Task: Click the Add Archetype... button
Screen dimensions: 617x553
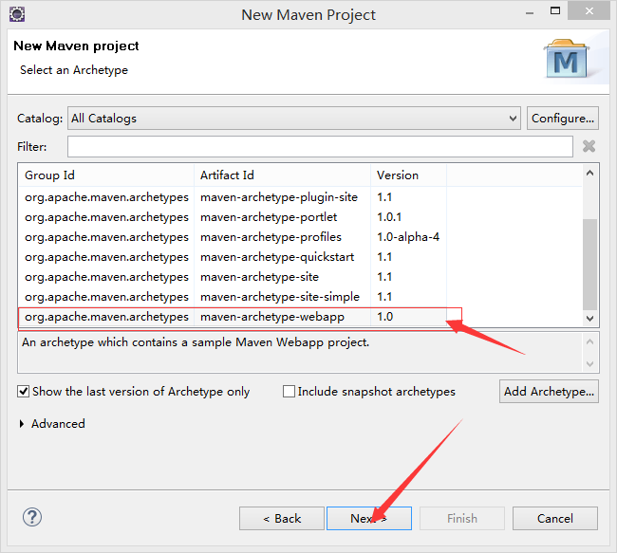Action: [x=549, y=392]
